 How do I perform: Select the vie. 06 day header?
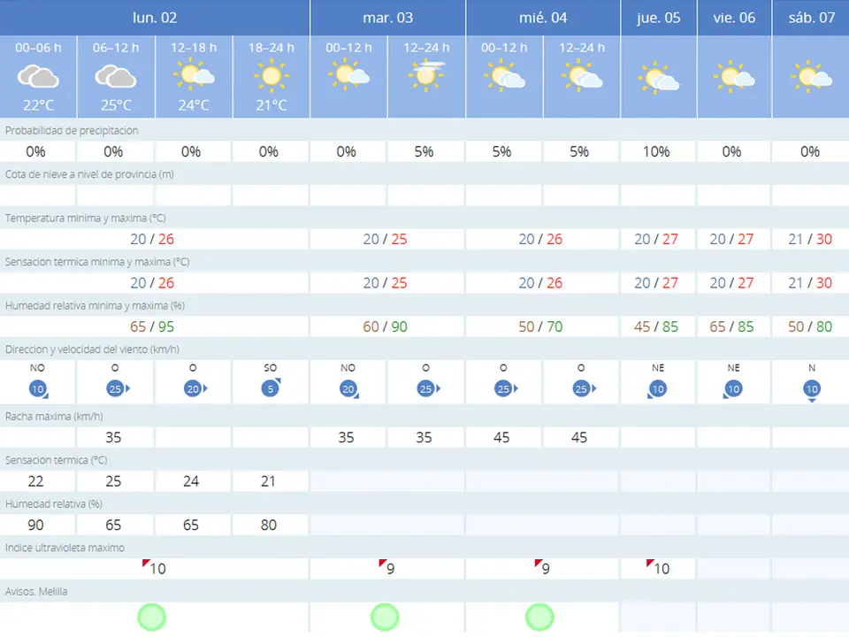point(734,18)
